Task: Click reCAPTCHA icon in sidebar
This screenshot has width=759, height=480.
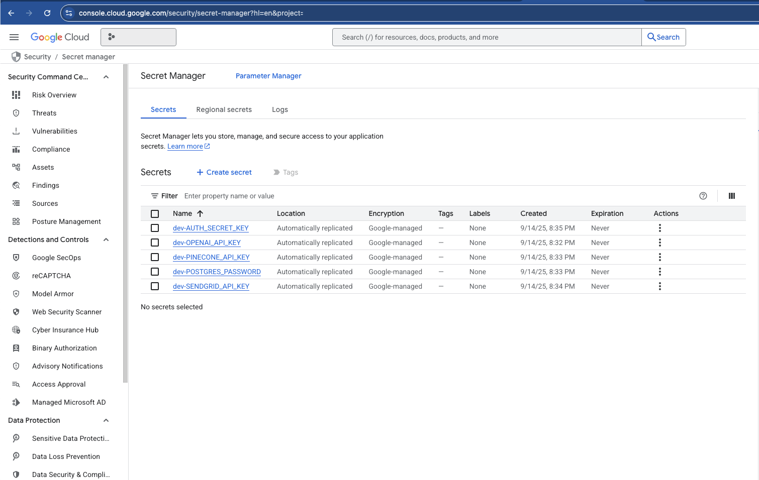Action: (x=16, y=276)
